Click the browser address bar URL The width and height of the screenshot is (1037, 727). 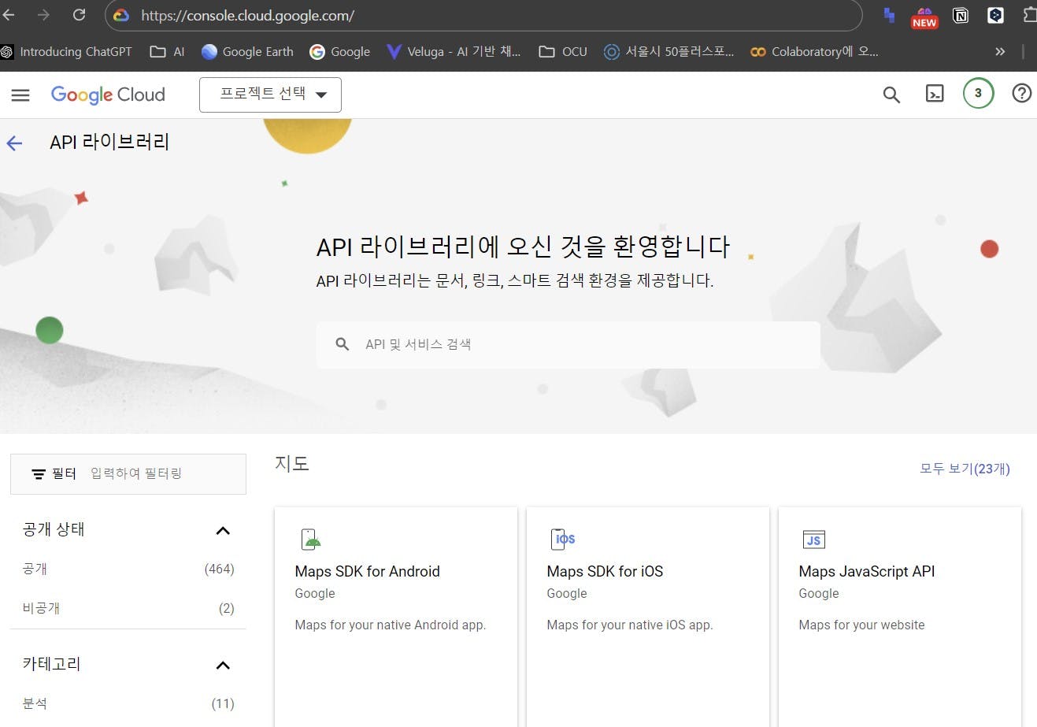tap(247, 15)
